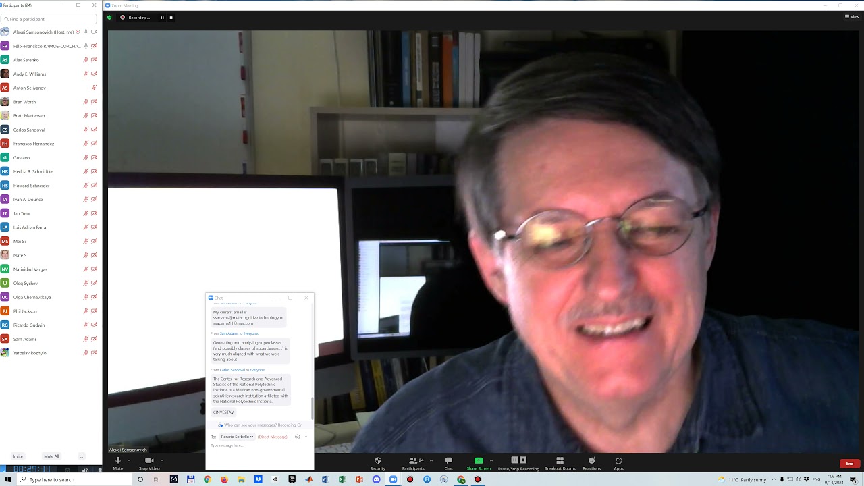The height and width of the screenshot is (486, 864).
Task: Toggle Andy E. Williams' microphone icon
Action: (x=86, y=74)
